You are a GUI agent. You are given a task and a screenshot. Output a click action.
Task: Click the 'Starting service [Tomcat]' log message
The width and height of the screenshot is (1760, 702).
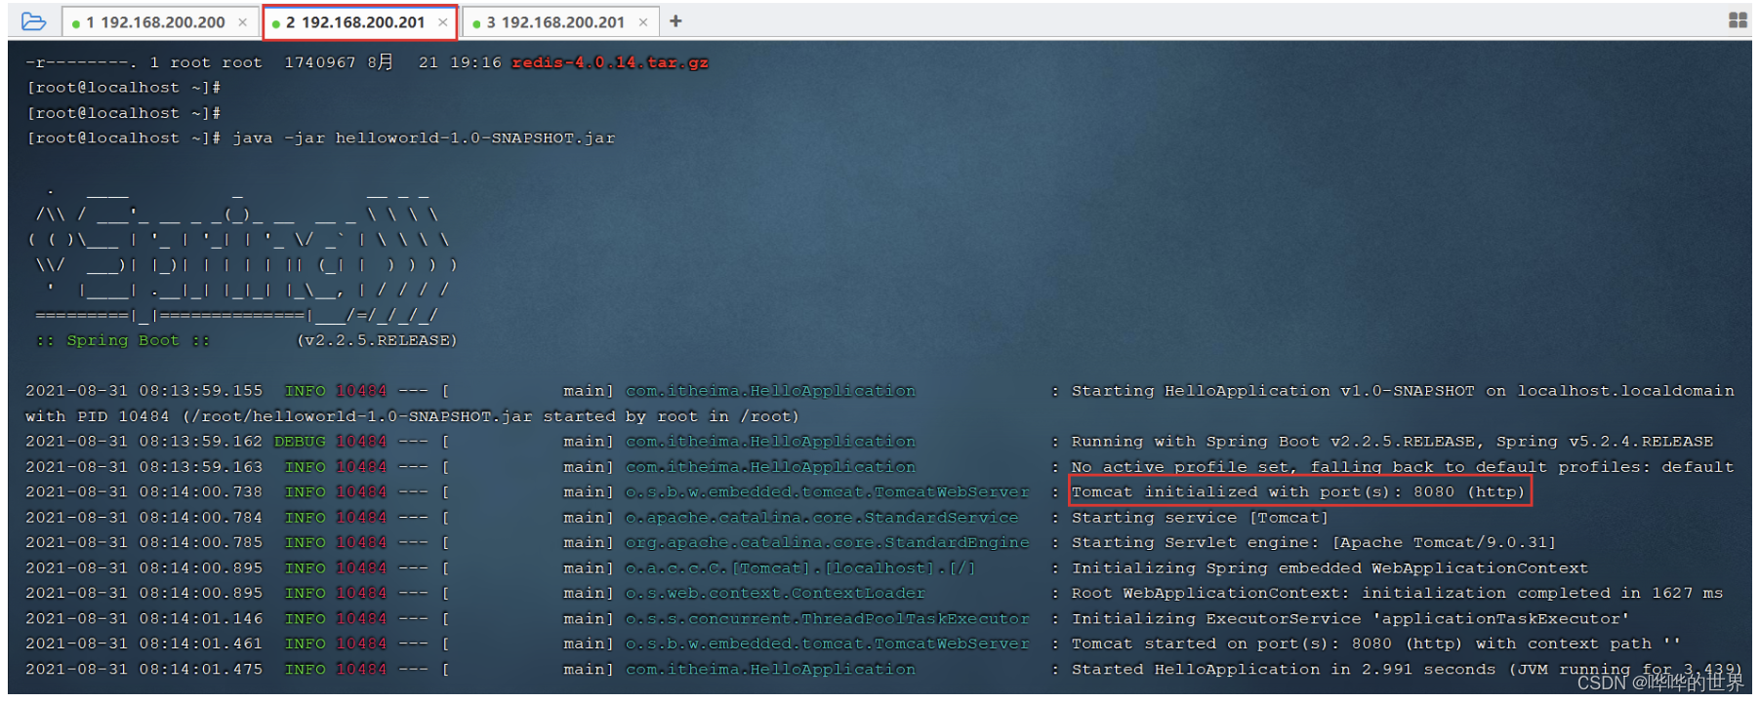(x=1200, y=517)
